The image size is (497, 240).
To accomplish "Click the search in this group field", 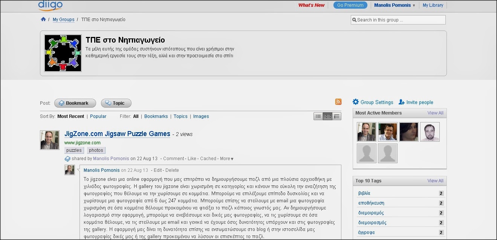I will click(x=398, y=20).
